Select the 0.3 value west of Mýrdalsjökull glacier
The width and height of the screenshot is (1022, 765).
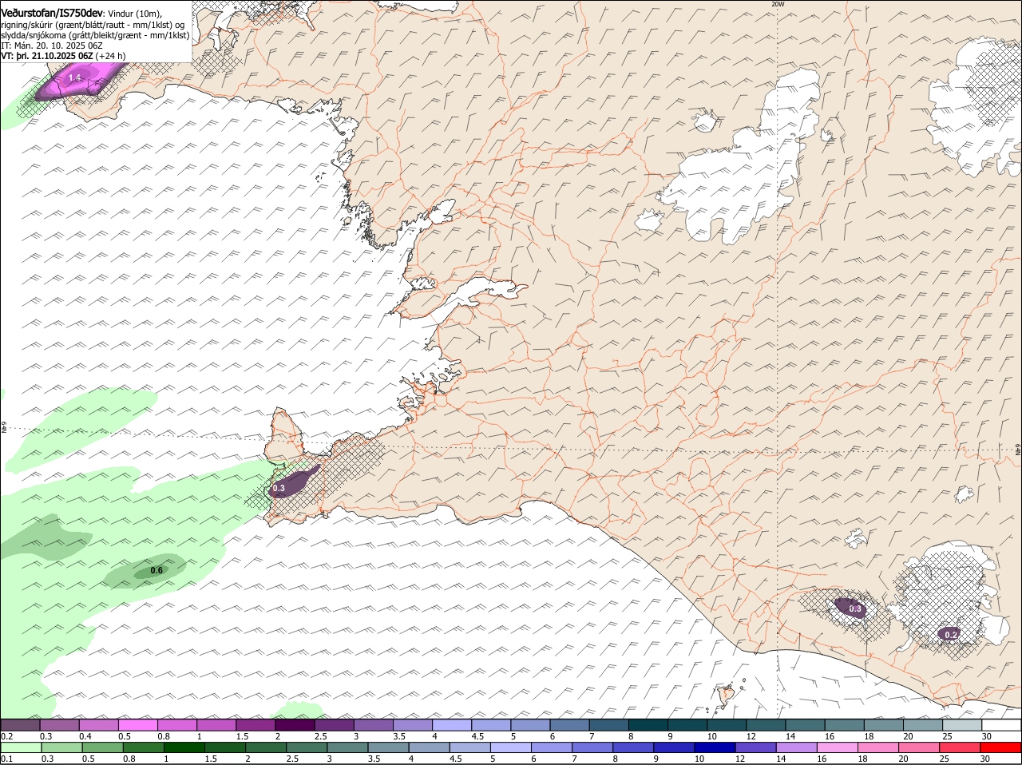tap(855, 609)
